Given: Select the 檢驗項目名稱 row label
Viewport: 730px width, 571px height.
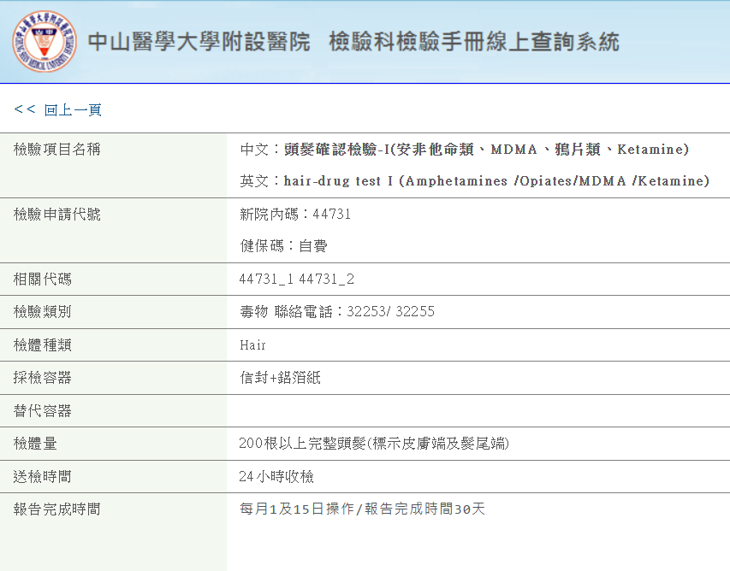Looking at the screenshot, I should pyautogui.click(x=56, y=150).
